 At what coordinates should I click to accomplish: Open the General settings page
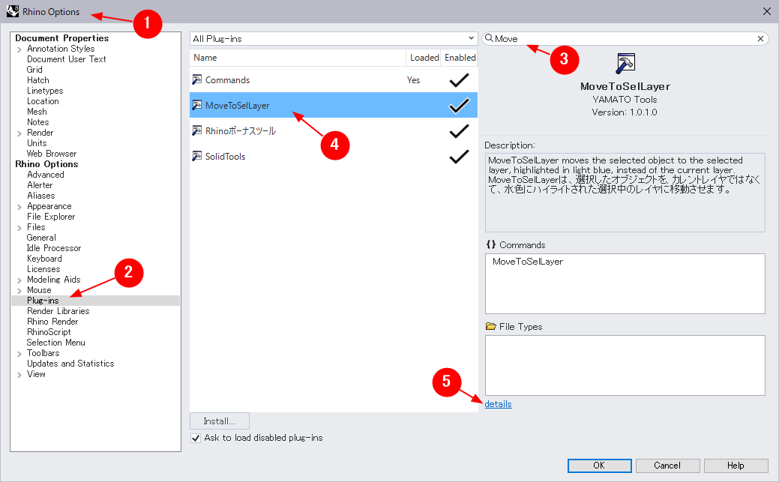pyautogui.click(x=41, y=238)
